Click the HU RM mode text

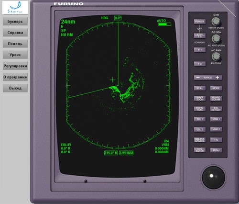(67, 34)
